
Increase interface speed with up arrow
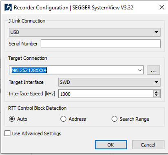coord(157,92)
